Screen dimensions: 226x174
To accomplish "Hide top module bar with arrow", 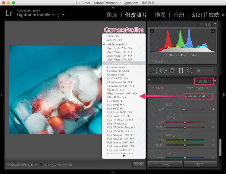I will (x=113, y=8).
